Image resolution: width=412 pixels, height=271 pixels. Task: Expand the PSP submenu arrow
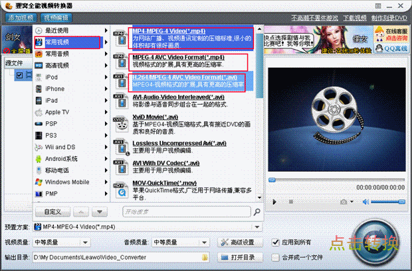(106, 124)
